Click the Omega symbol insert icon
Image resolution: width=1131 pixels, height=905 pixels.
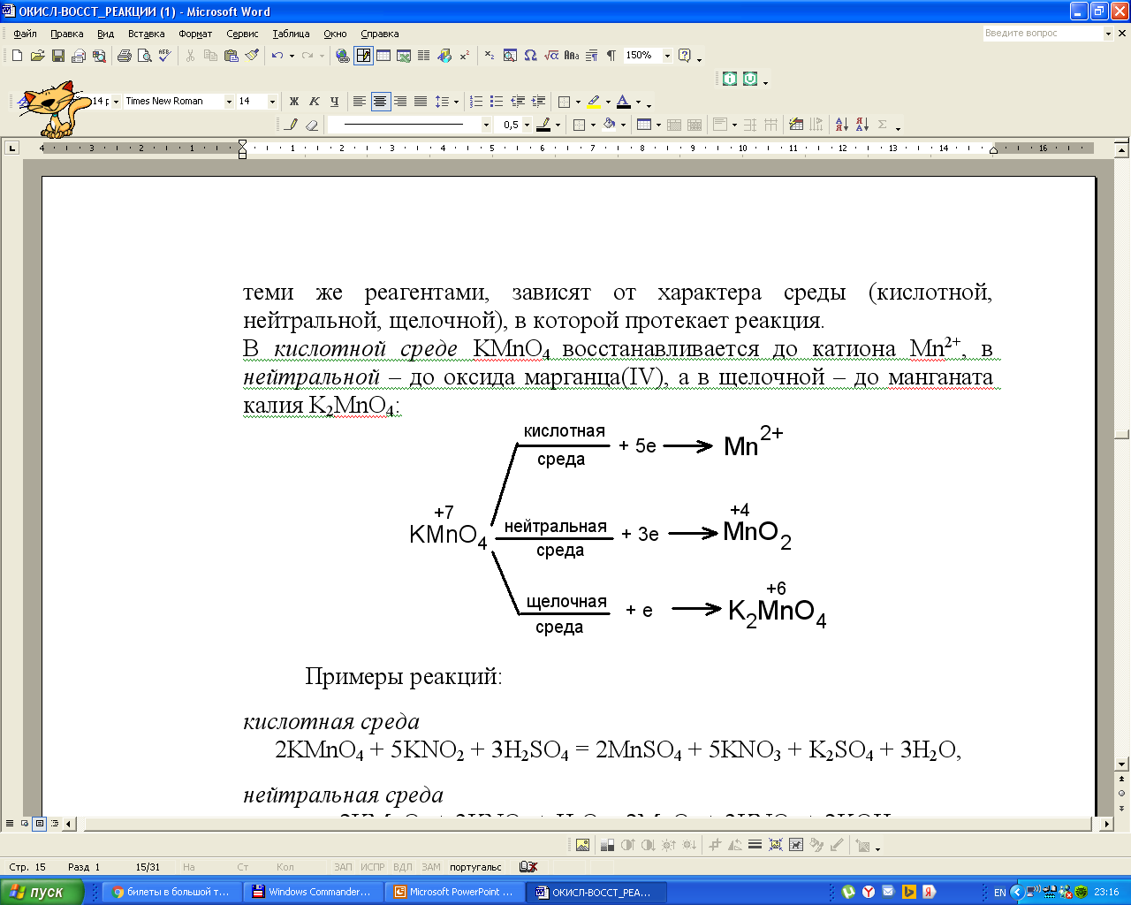[x=530, y=56]
